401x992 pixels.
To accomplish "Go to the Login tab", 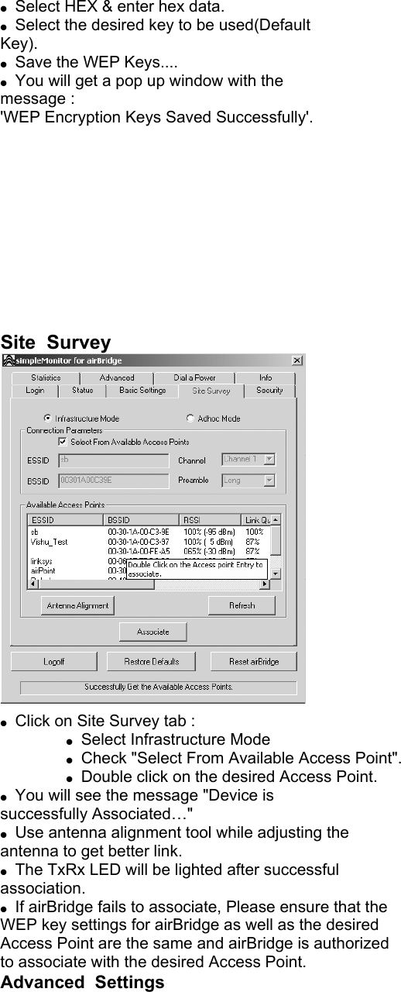I will pyautogui.click(x=35, y=391).
